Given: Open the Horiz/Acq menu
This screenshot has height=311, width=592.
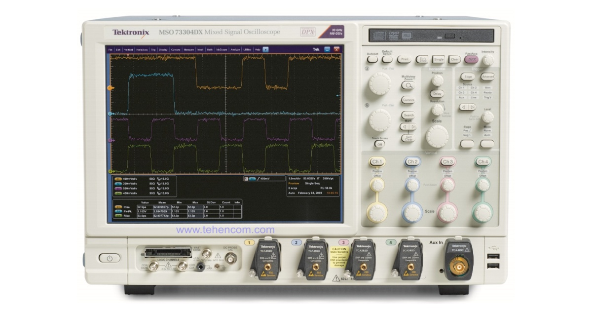Looking at the screenshot, I should [142, 50].
